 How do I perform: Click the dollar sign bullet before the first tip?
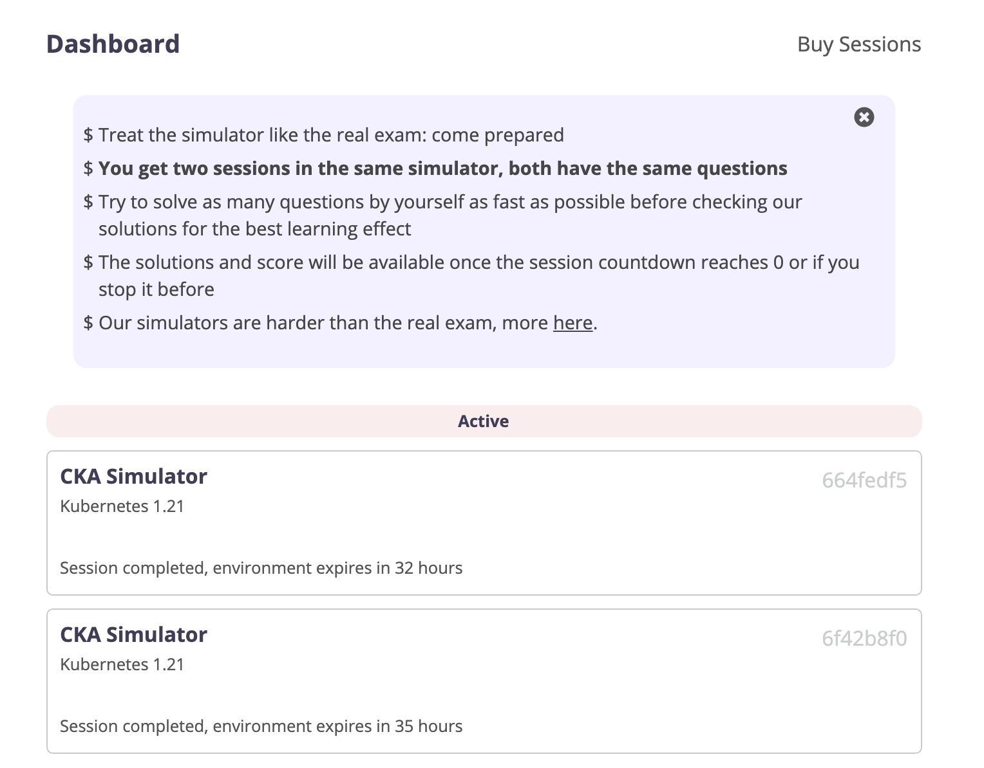pos(88,135)
